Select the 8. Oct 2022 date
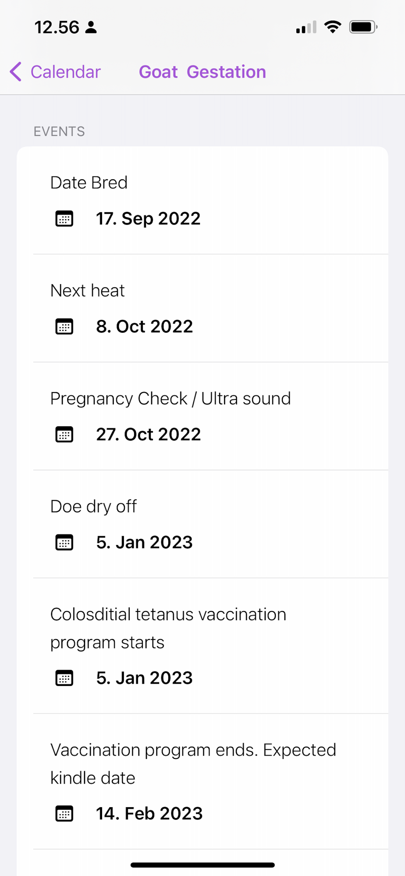 [144, 327]
